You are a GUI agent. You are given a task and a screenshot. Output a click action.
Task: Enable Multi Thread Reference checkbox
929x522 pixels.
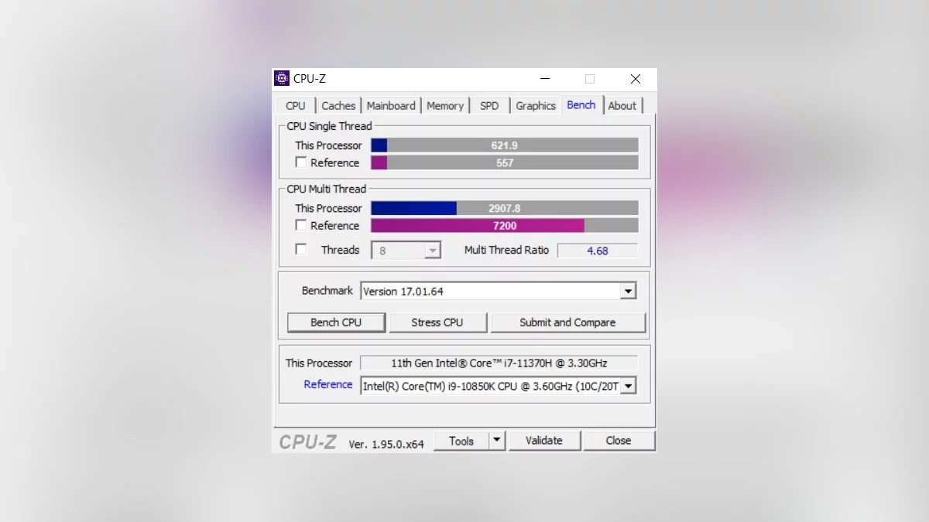click(x=301, y=225)
